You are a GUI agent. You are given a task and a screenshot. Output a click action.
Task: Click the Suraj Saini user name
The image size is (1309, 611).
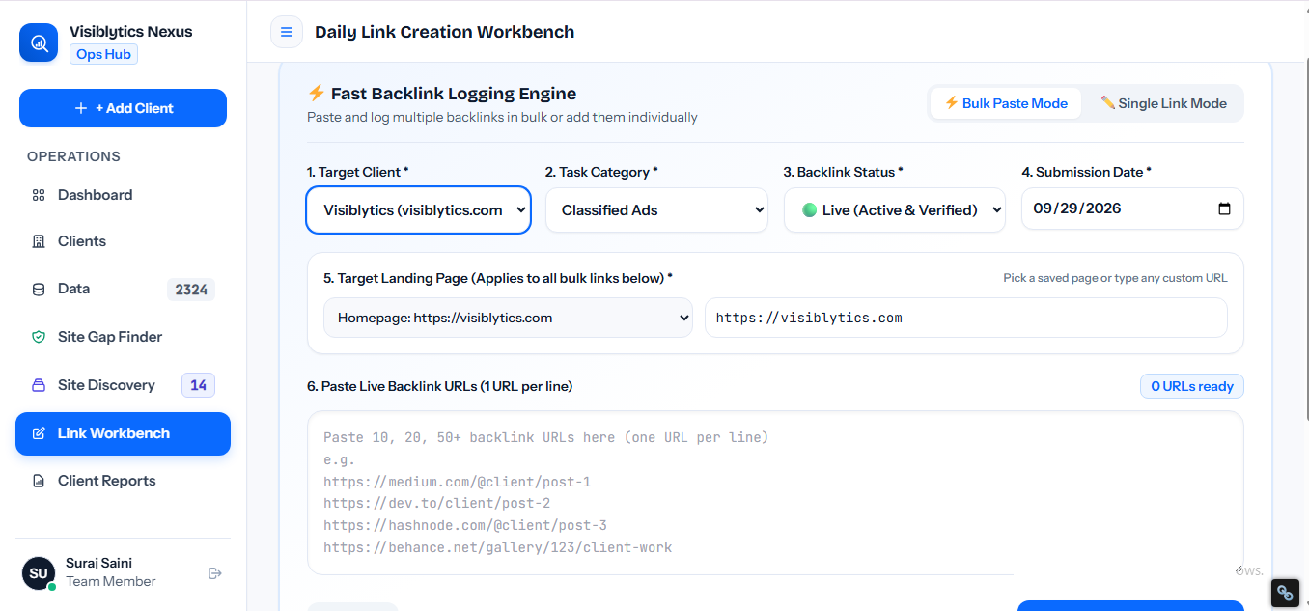98,563
